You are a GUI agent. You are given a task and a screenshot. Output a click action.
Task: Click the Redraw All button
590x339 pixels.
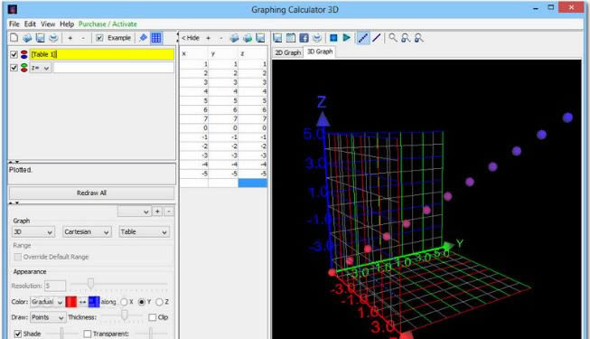tap(91, 193)
